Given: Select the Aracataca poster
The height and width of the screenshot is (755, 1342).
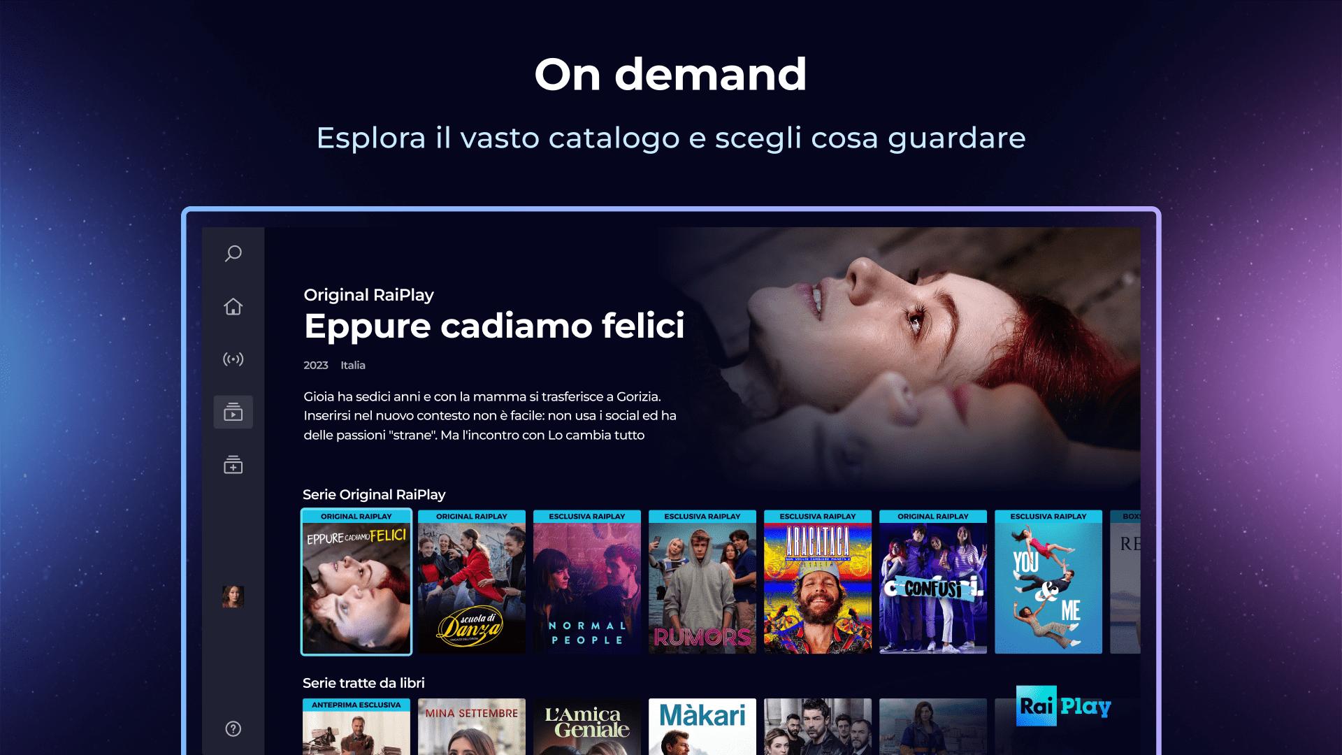Looking at the screenshot, I should coord(818,582).
